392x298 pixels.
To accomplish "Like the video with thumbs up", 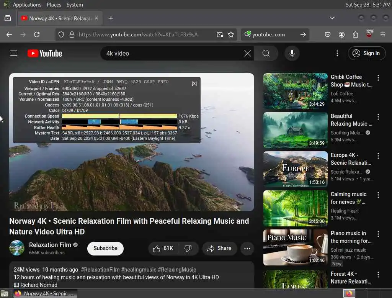I will [x=163, y=249].
